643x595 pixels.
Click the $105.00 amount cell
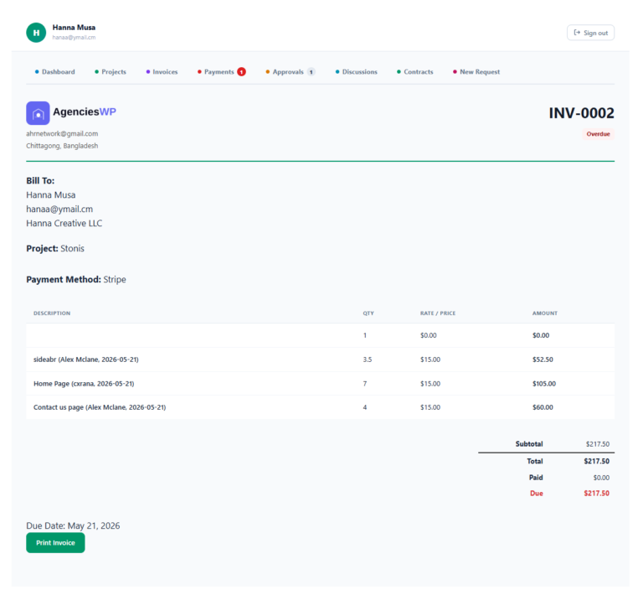point(544,384)
